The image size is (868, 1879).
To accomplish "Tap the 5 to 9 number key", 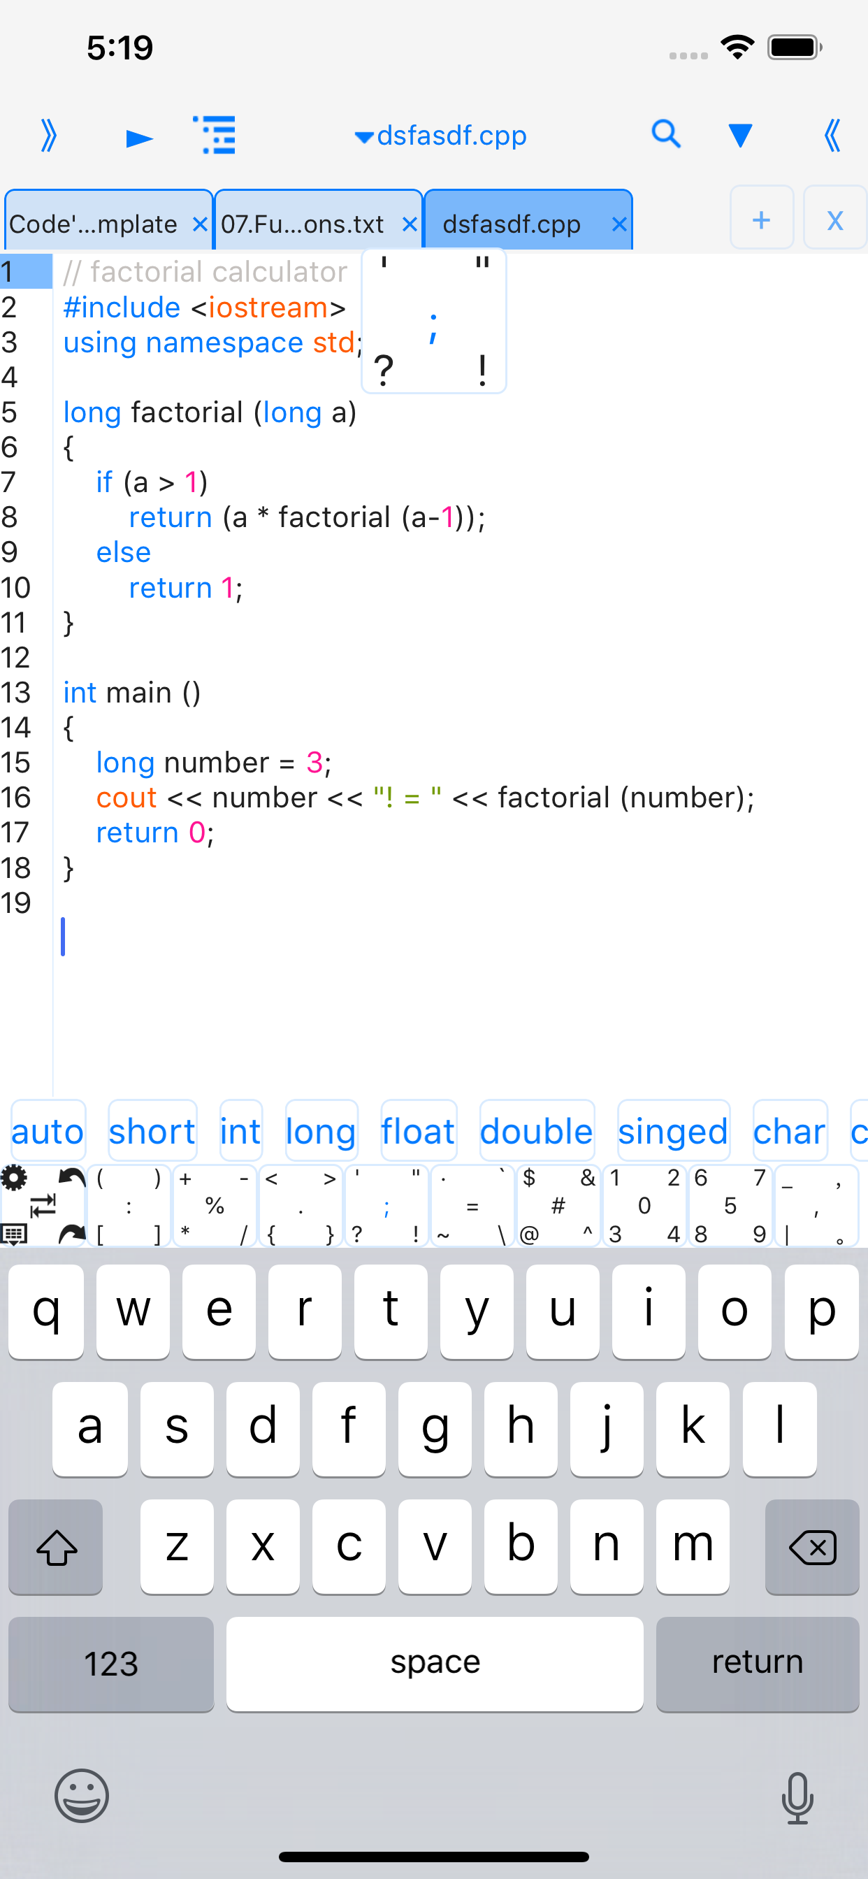I will [x=730, y=1206].
